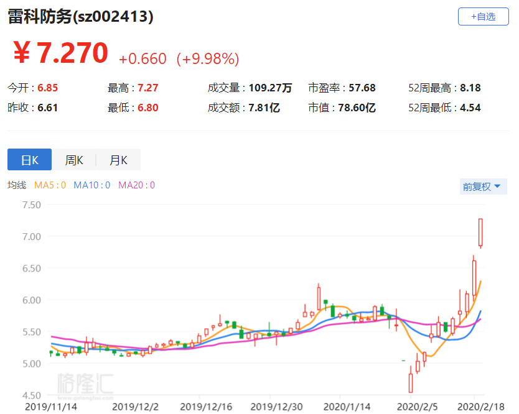This screenshot has height=414, width=519.
Task: Select the 2019/12/30 date axis label
Action: [x=276, y=407]
